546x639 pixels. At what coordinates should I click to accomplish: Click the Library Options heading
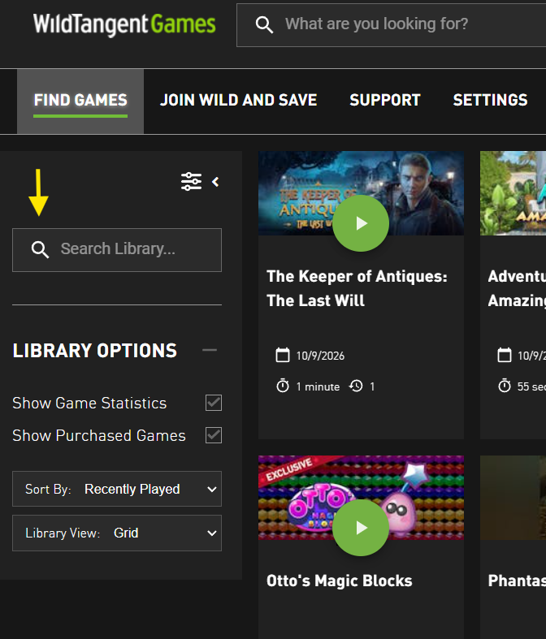tap(94, 351)
